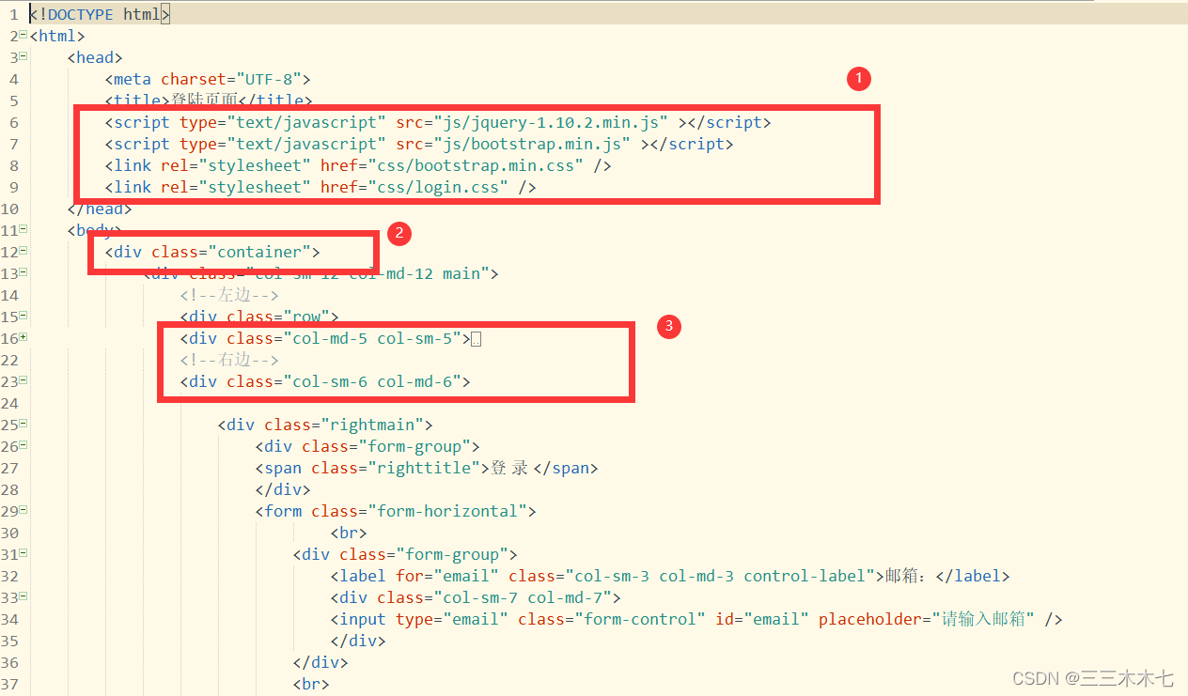Click line number 24 in the gutter

pyautogui.click(x=9, y=403)
